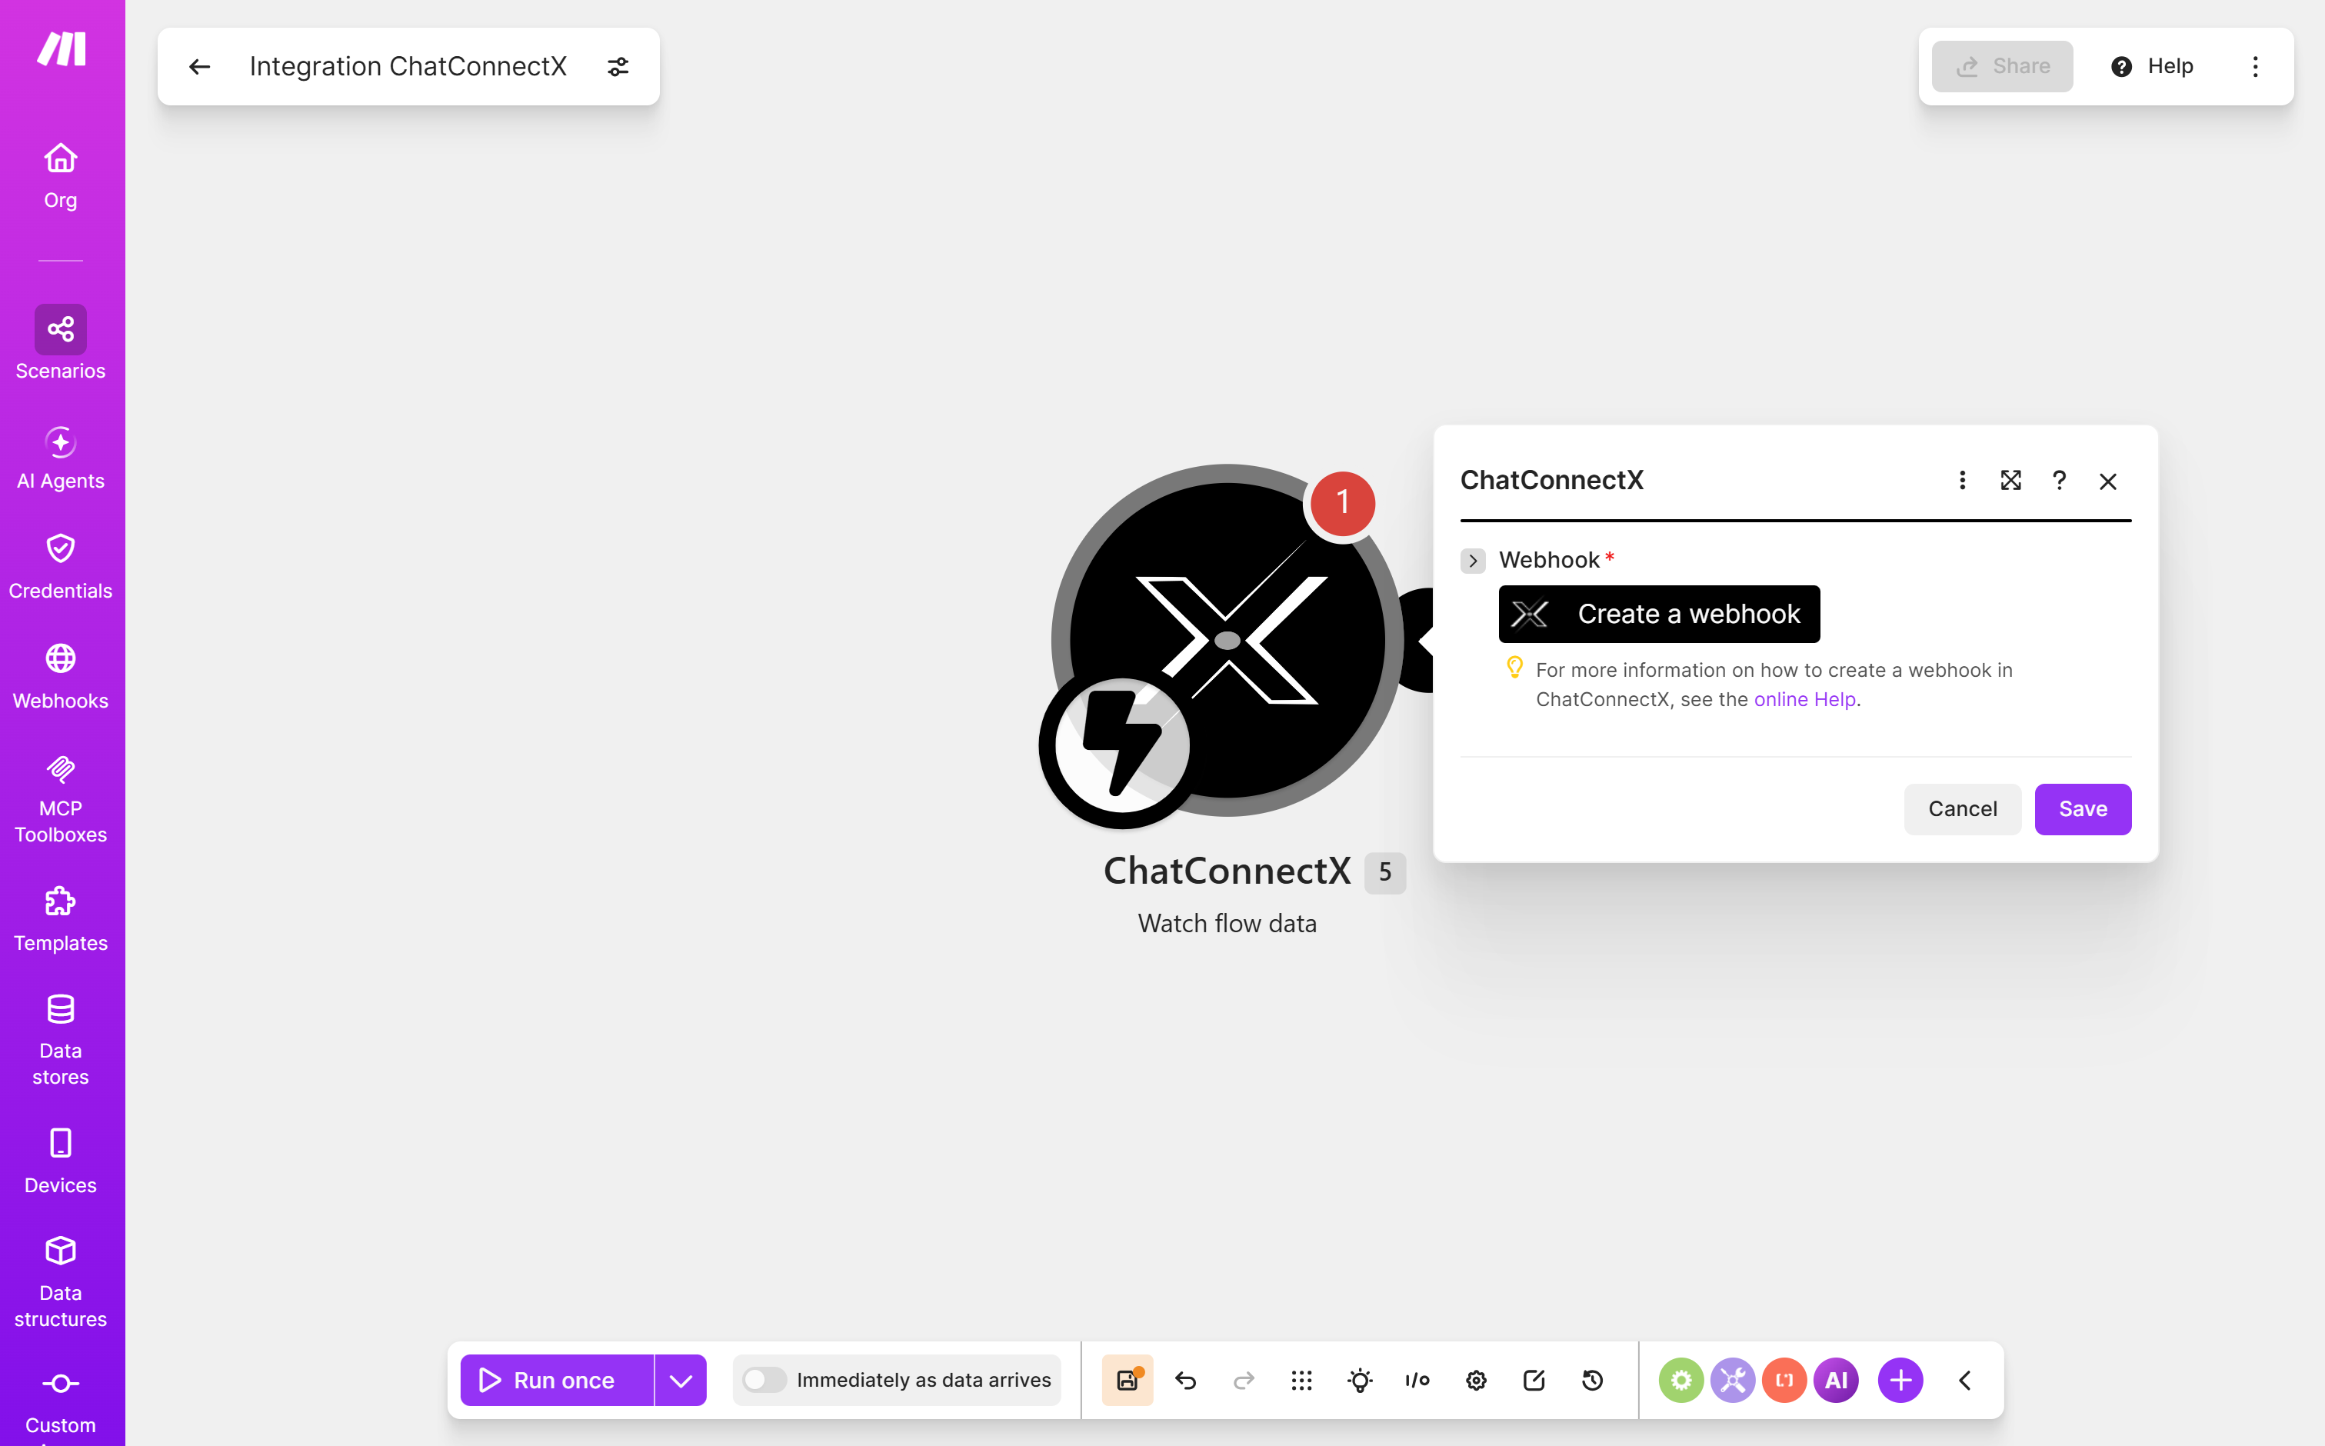Open MCP Toolboxes section
The height and width of the screenshot is (1446, 2325).
(60, 799)
